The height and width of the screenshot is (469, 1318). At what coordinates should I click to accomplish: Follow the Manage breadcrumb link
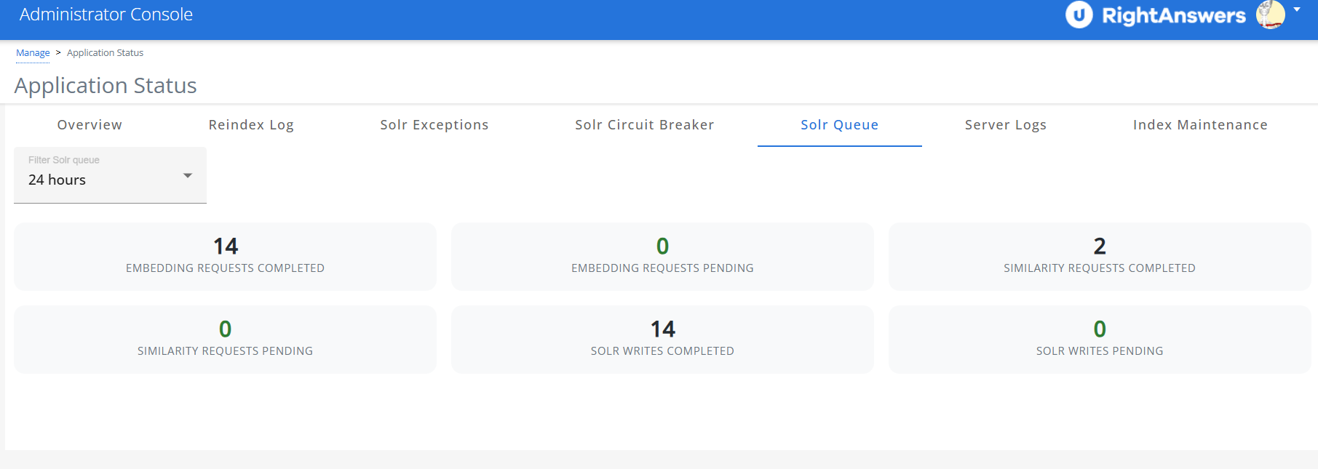tap(33, 53)
